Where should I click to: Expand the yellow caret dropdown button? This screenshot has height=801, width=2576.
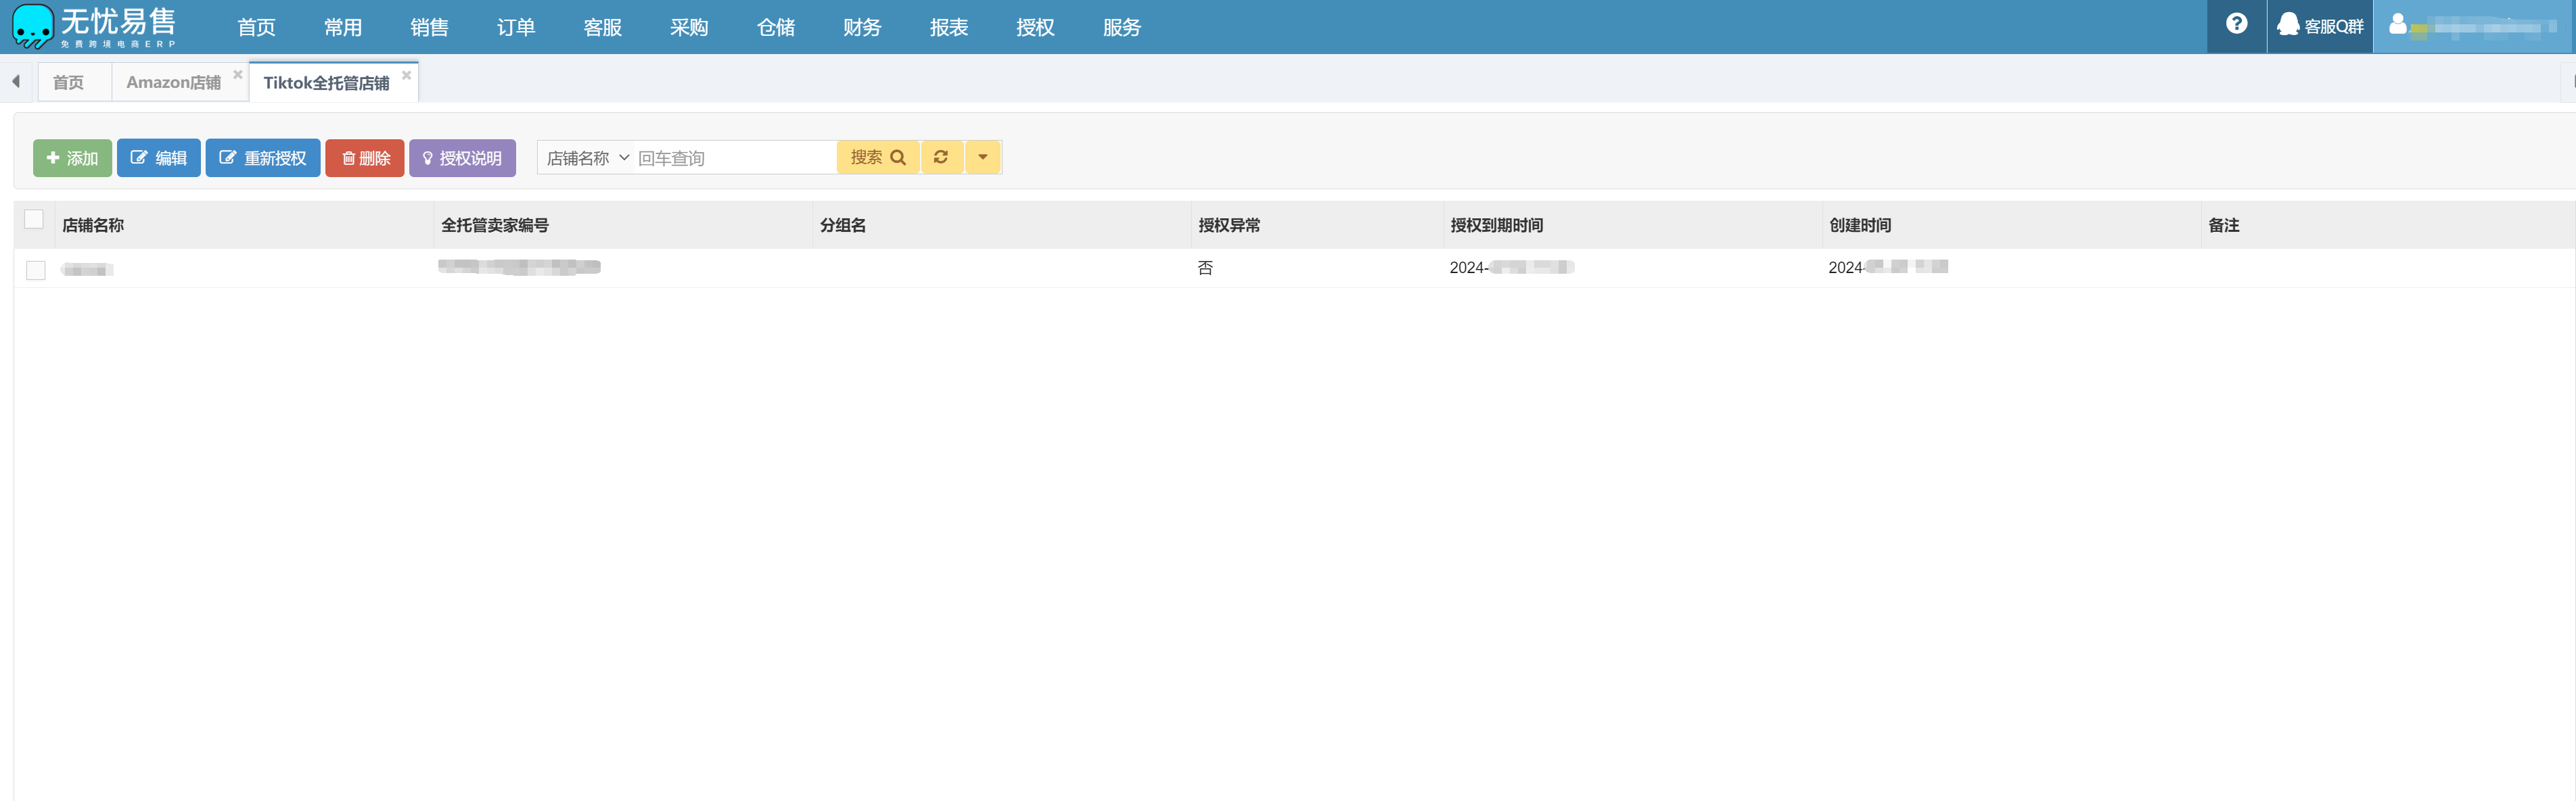pos(982,157)
